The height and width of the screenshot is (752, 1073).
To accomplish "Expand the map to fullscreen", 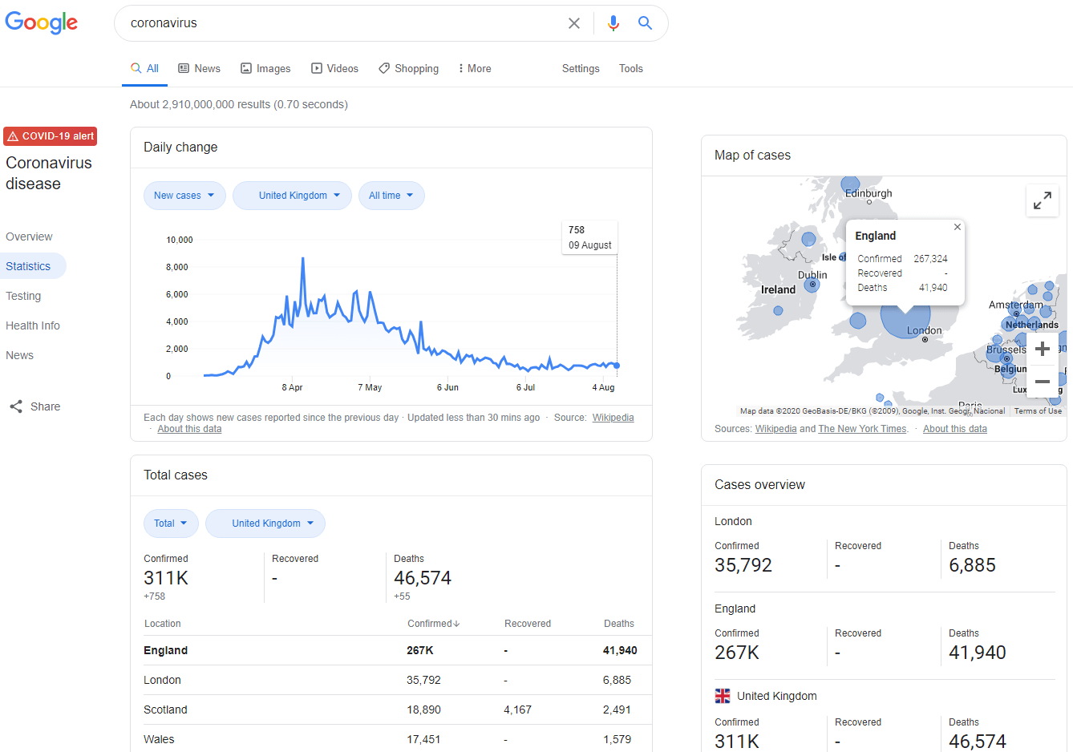I will click(1043, 200).
